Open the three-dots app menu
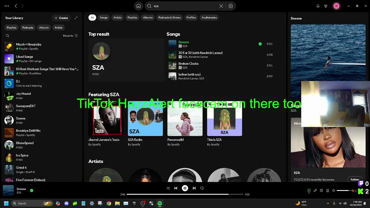 point(7,6)
